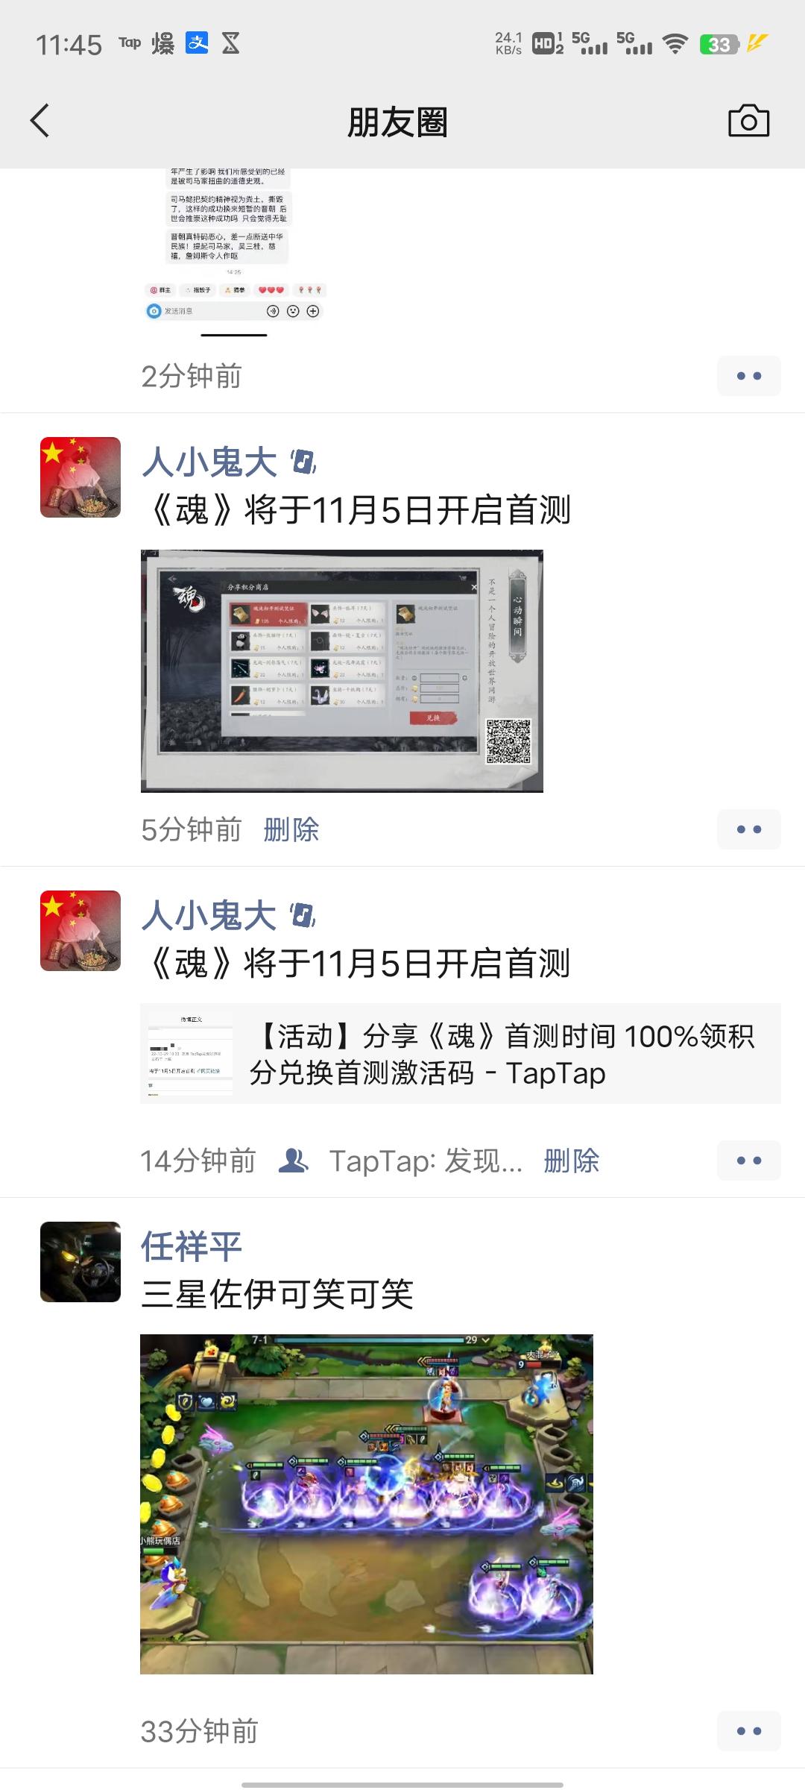View the 魂 game shop screenshot image

point(342,671)
